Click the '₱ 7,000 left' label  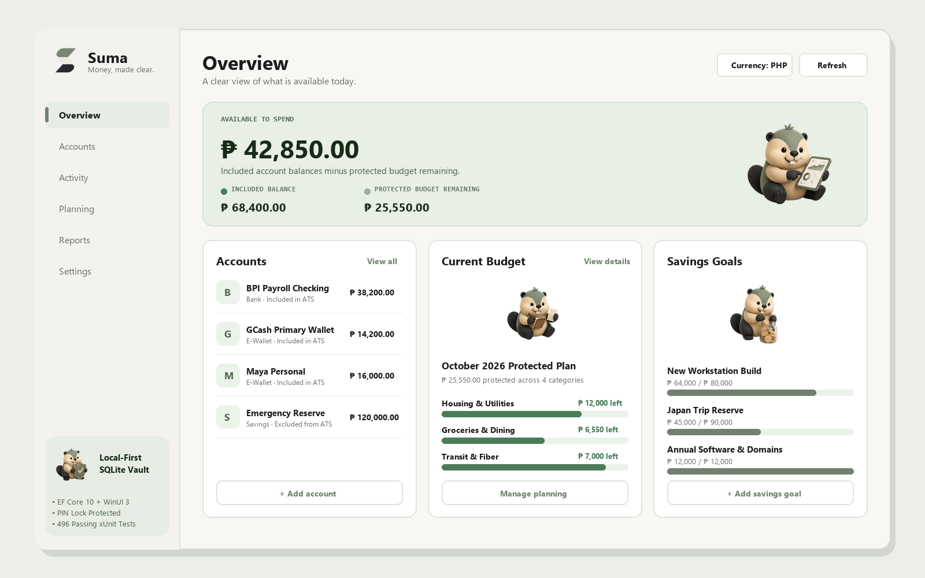[598, 456]
